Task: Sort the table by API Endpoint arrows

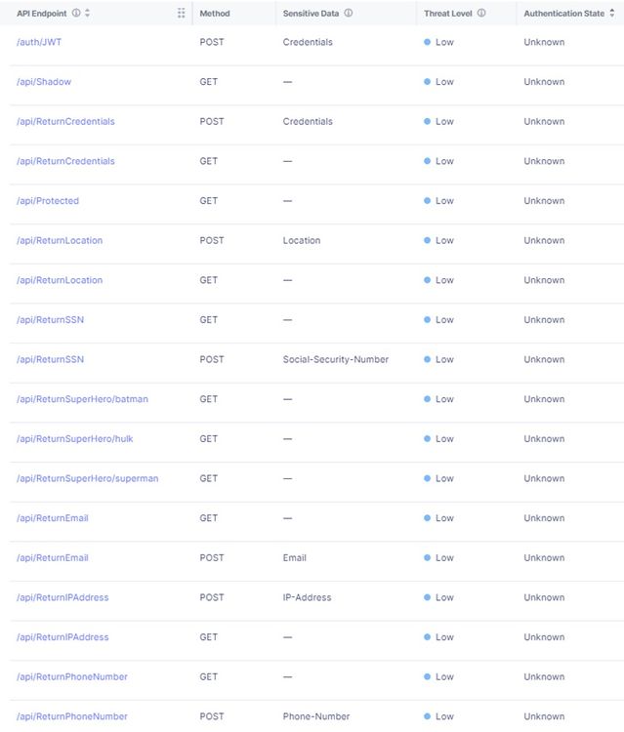Action: point(88,14)
